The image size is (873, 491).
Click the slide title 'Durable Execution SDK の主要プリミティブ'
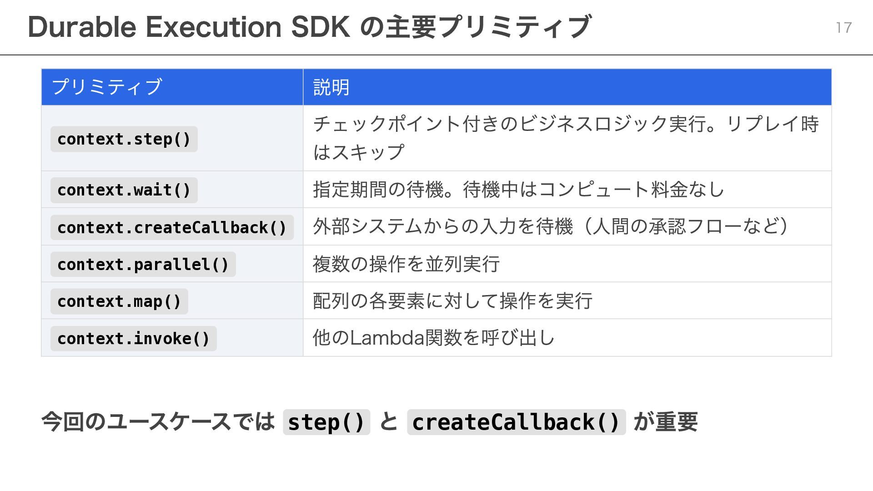309,27
